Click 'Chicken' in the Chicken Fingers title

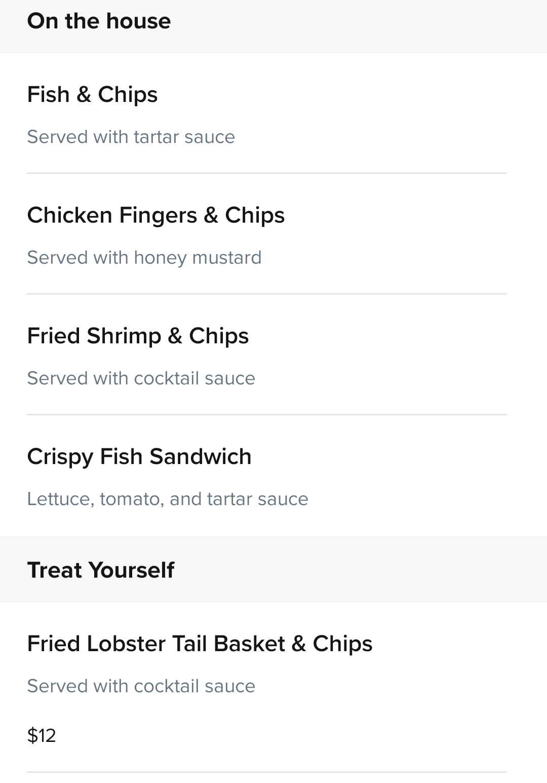70,215
